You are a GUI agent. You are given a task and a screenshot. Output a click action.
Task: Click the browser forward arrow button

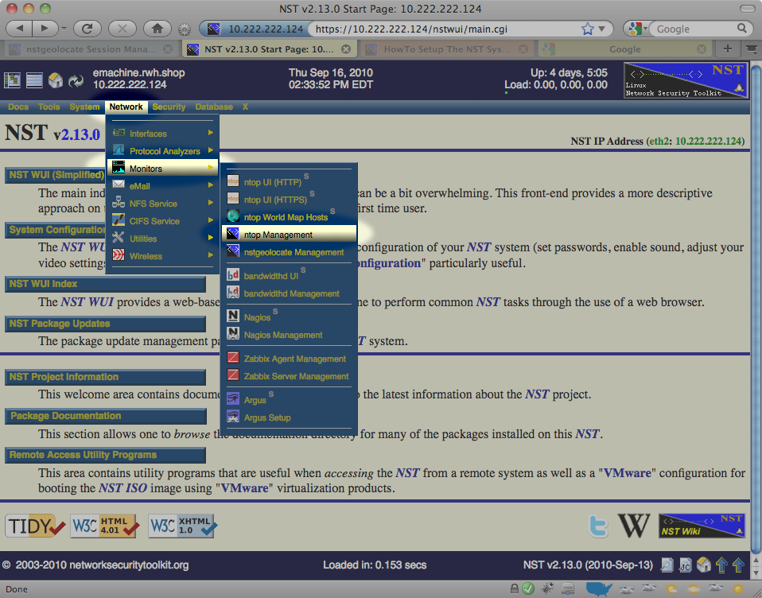(45, 29)
